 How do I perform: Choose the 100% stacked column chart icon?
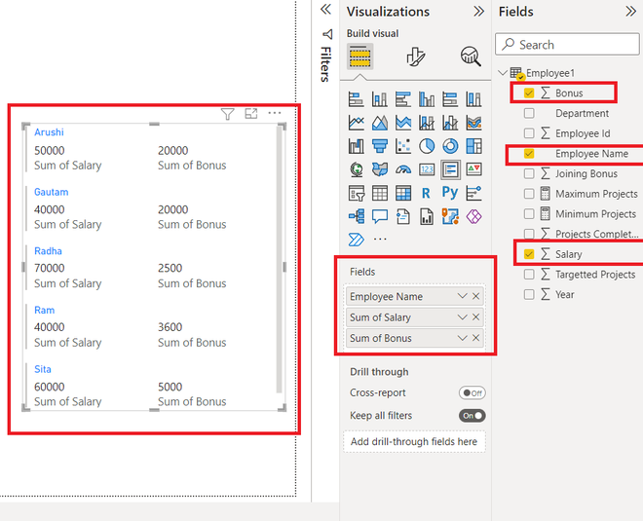pyautogui.click(x=473, y=99)
